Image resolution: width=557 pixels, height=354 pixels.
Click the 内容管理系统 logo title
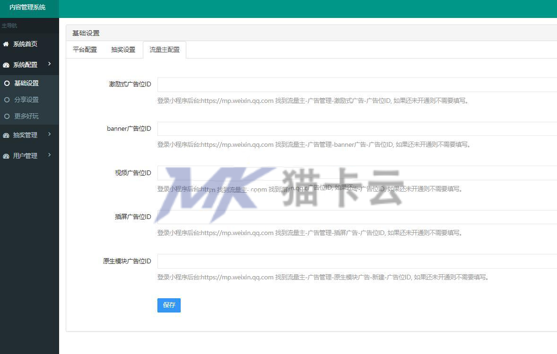pyautogui.click(x=27, y=7)
